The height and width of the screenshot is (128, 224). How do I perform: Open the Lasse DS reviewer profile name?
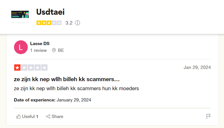[40, 44]
